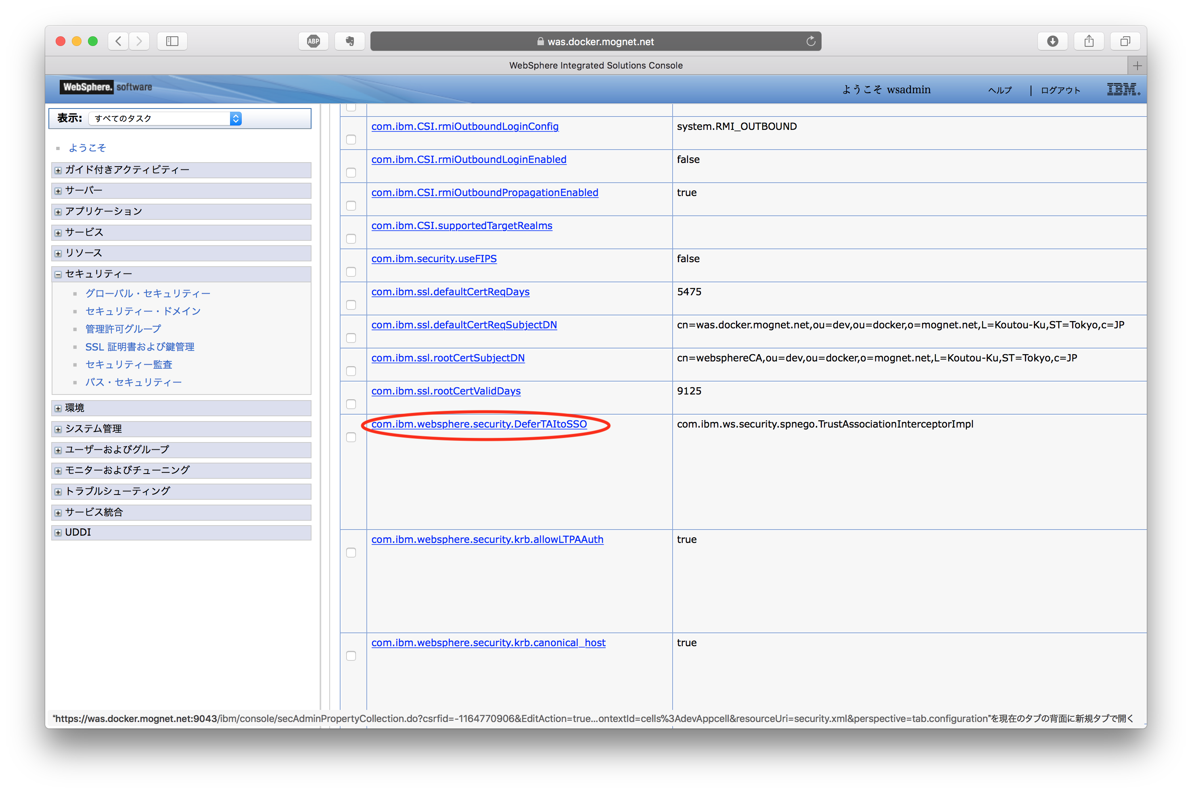Open the Downloads icon
Viewport: 1192px width, 793px height.
pos(1052,41)
